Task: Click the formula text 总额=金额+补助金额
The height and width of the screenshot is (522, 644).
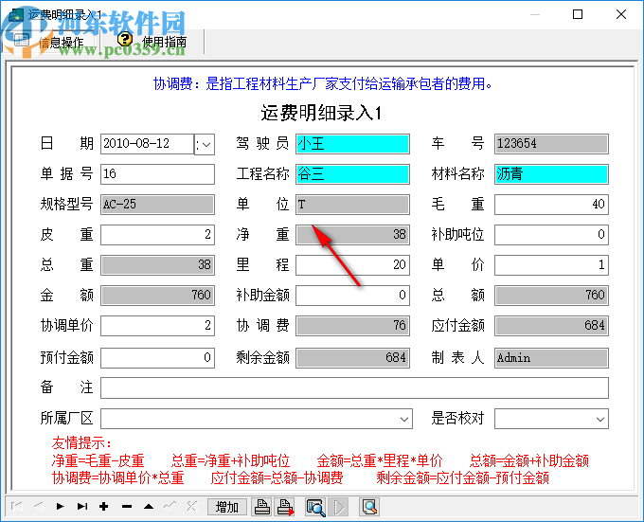Action: click(x=529, y=460)
